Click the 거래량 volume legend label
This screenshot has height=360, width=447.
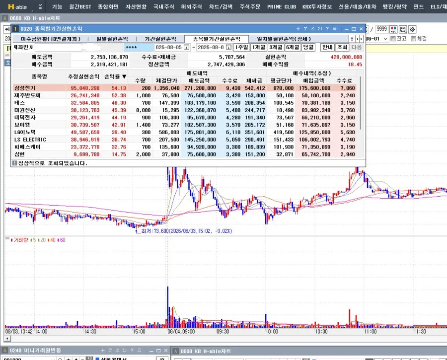tap(20, 240)
